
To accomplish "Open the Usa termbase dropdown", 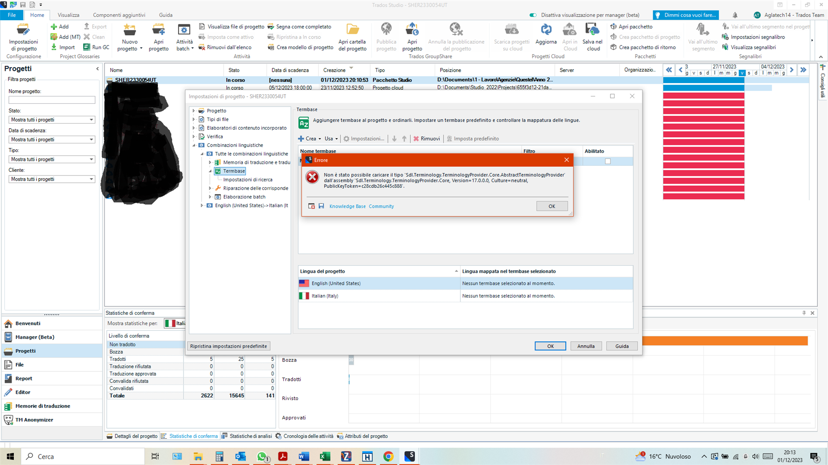I will pyautogui.click(x=331, y=138).
